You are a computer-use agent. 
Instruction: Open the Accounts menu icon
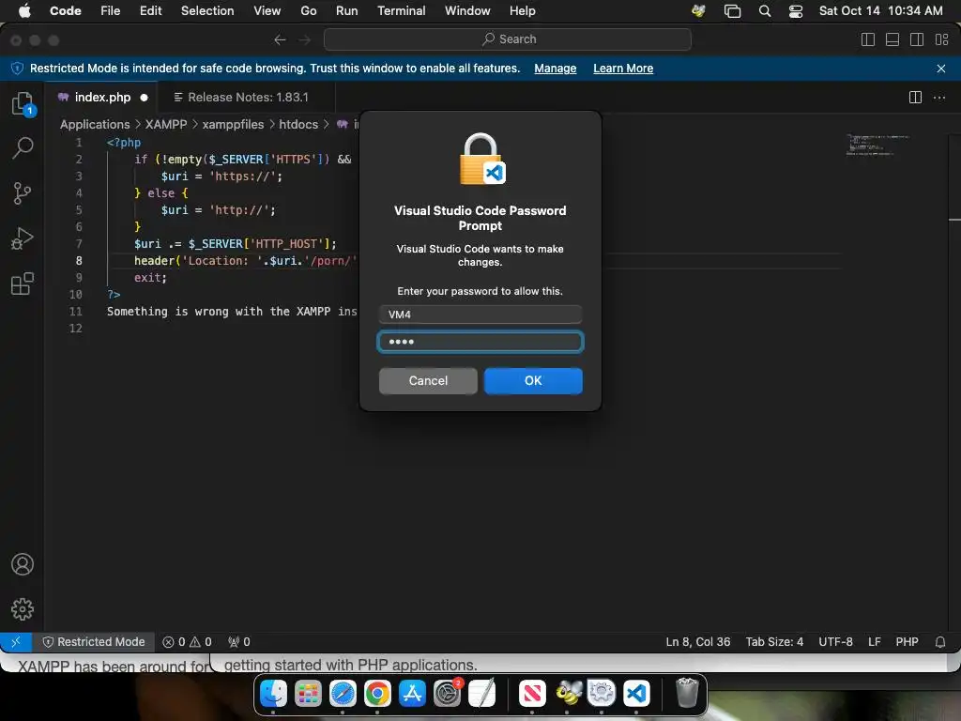[x=23, y=564]
